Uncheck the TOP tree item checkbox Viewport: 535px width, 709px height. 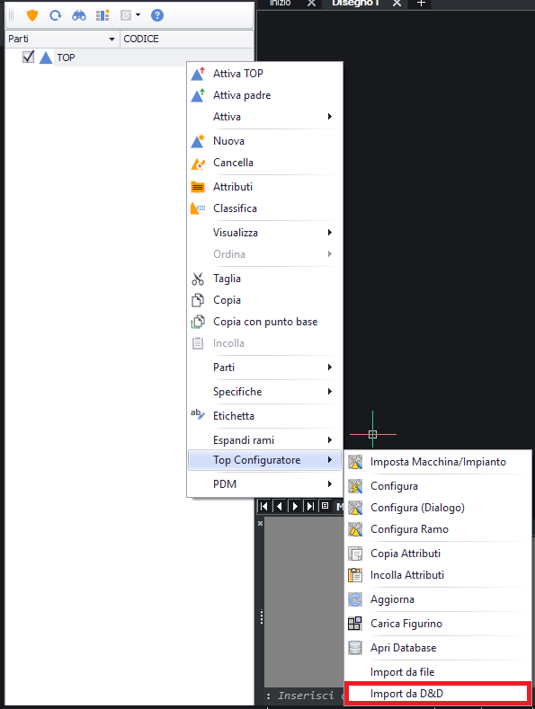(29, 57)
